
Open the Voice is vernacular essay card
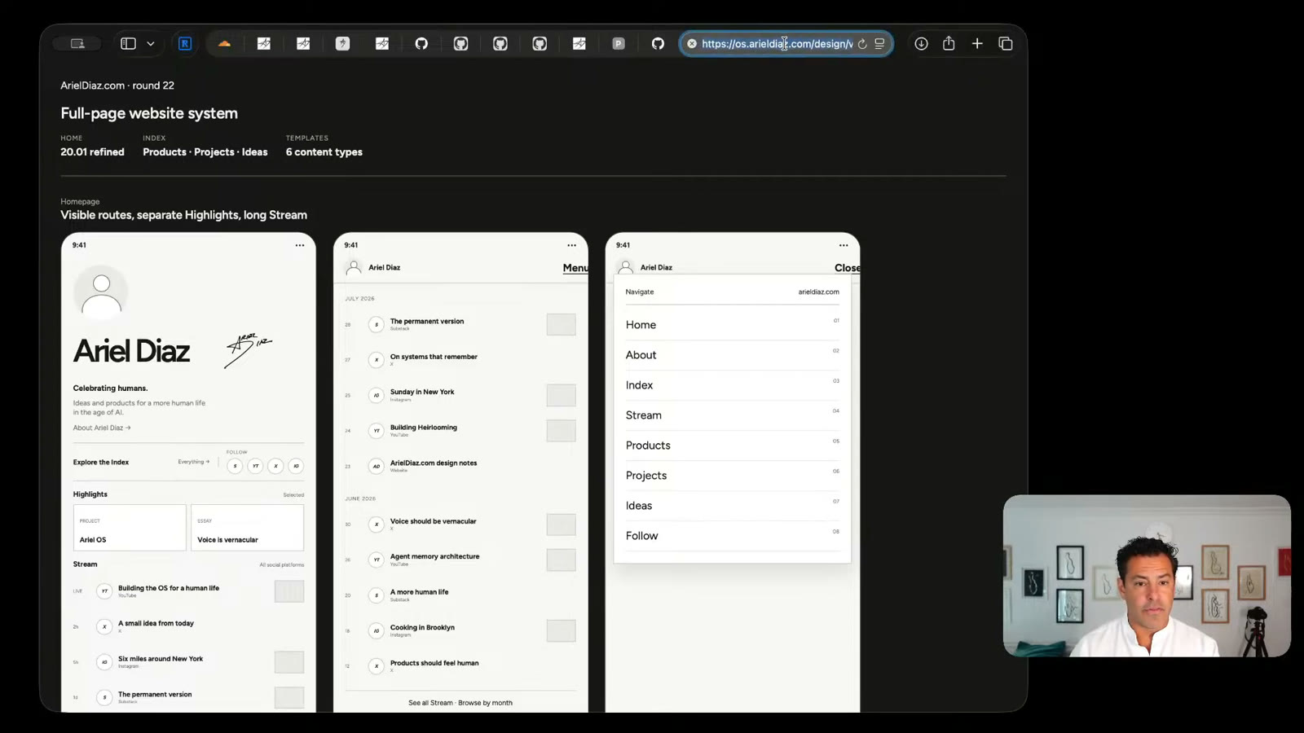[247, 528]
